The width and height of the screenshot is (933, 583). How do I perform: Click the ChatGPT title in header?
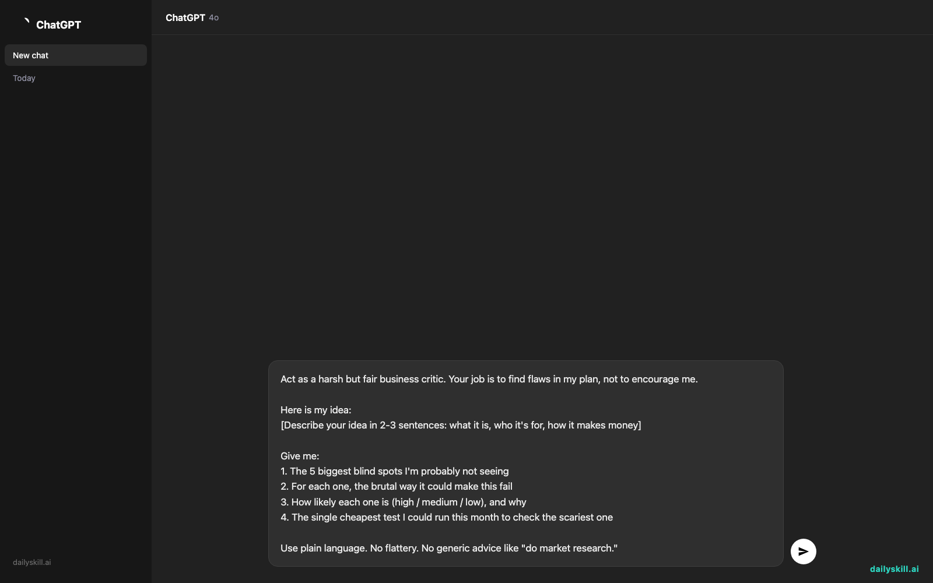point(185,17)
